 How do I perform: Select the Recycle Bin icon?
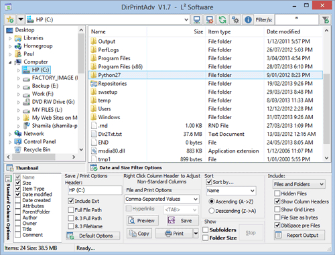(18, 150)
